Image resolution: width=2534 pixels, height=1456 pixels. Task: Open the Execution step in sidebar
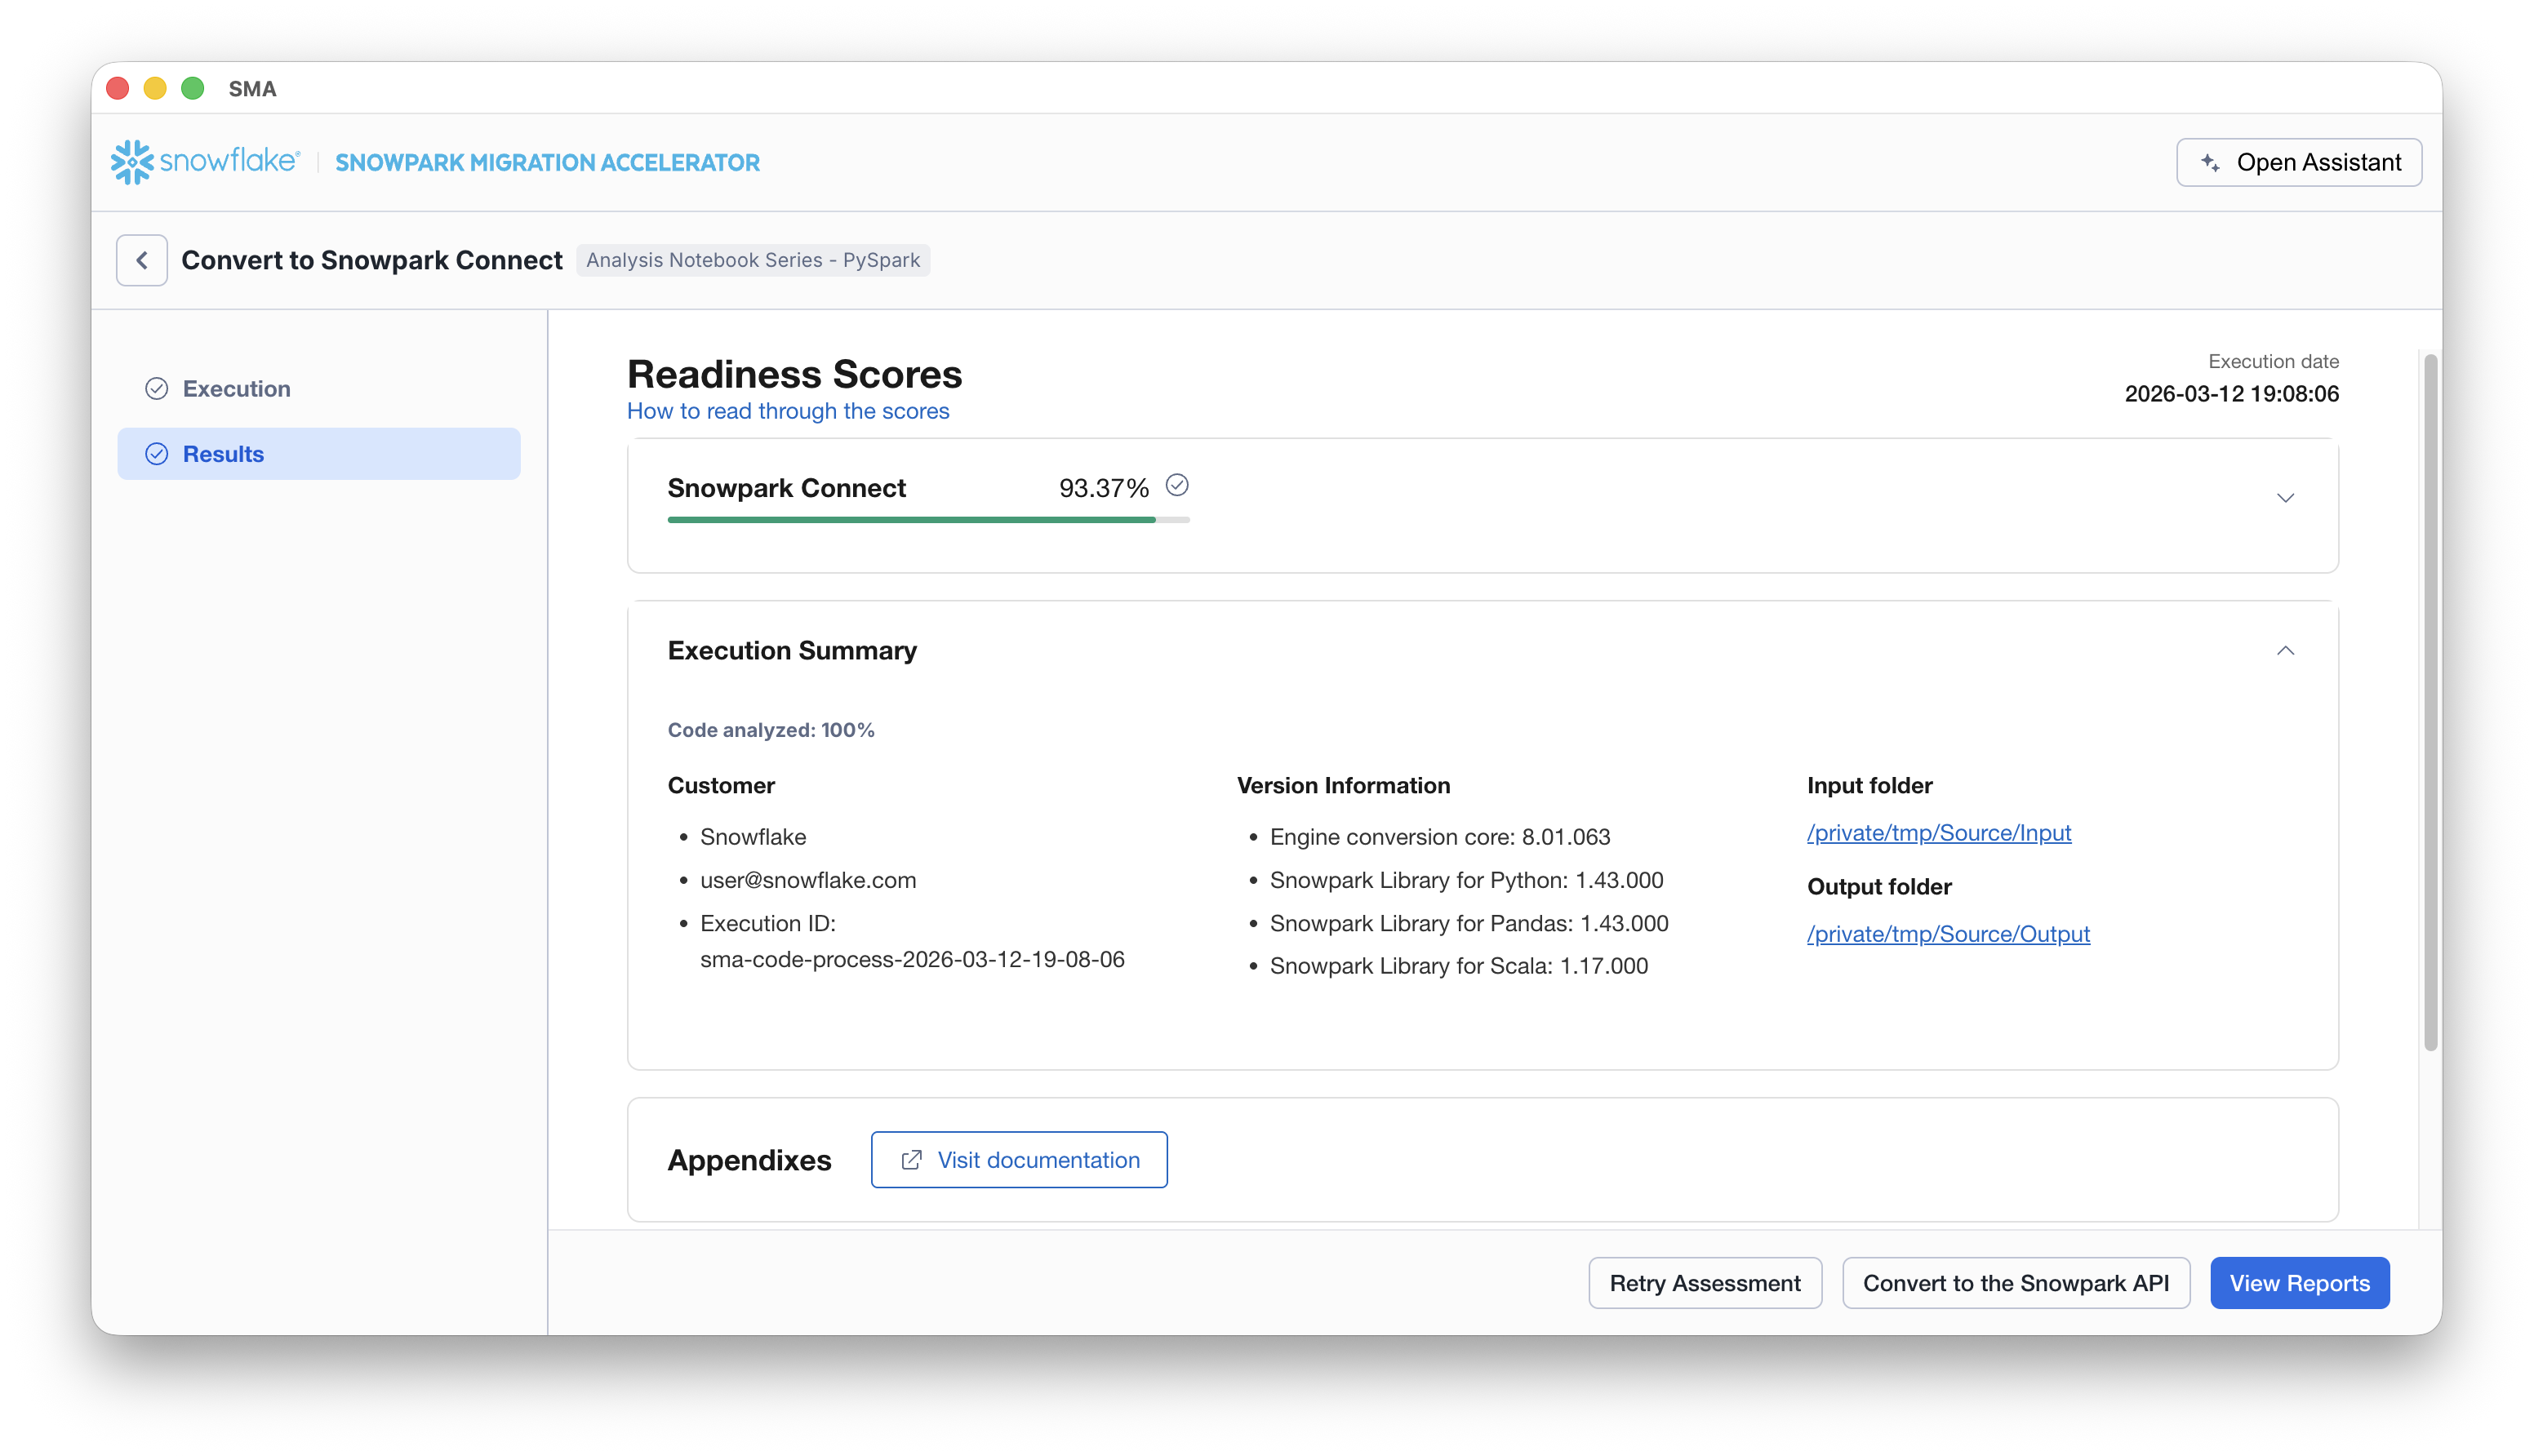(237, 389)
